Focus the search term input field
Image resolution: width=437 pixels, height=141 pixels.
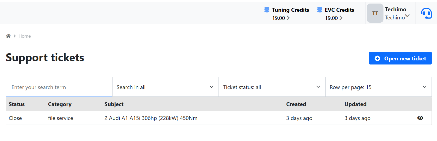coord(59,87)
